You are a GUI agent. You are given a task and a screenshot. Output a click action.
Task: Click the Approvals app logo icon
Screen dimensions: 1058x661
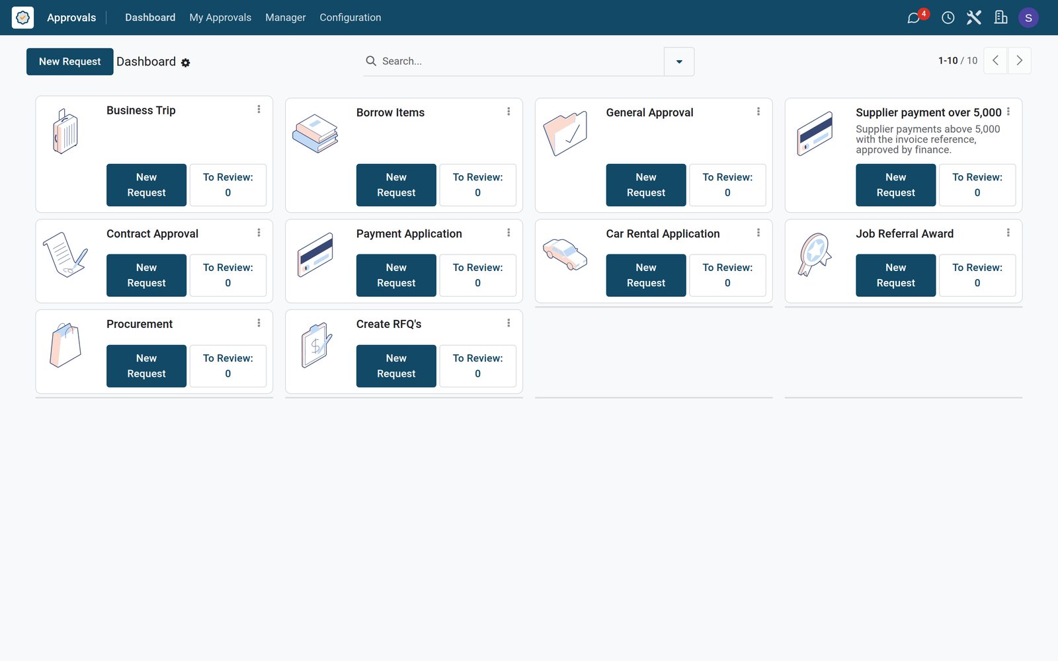(x=22, y=18)
